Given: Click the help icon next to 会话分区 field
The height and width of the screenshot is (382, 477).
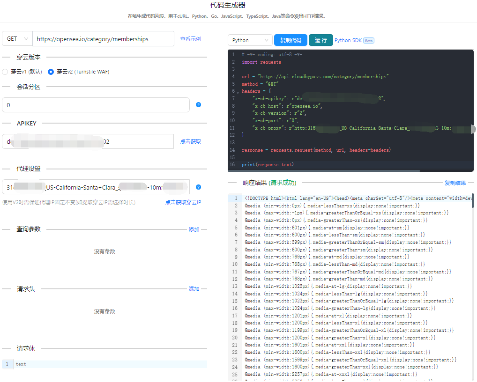Looking at the screenshot, I should pyautogui.click(x=198, y=105).
